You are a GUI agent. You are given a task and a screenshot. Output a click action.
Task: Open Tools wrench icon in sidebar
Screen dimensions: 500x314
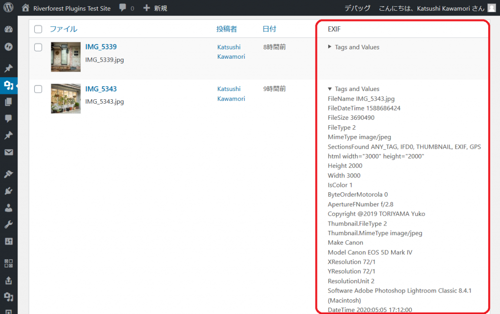click(8, 224)
